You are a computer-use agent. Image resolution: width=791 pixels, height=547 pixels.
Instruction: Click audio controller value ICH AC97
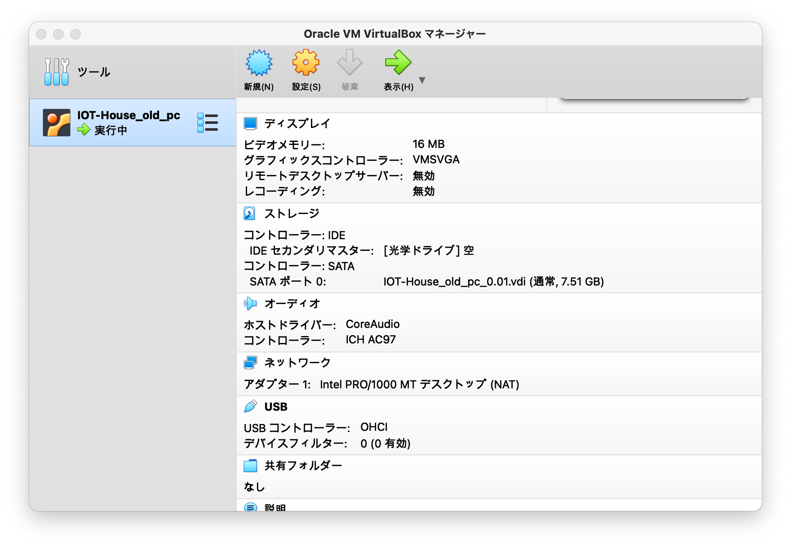tap(371, 340)
